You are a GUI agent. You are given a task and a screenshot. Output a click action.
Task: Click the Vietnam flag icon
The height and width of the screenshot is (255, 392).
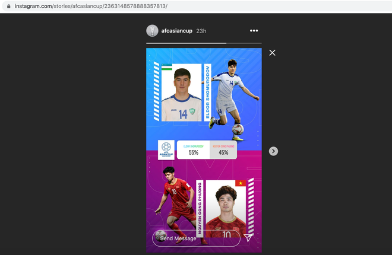point(241,183)
